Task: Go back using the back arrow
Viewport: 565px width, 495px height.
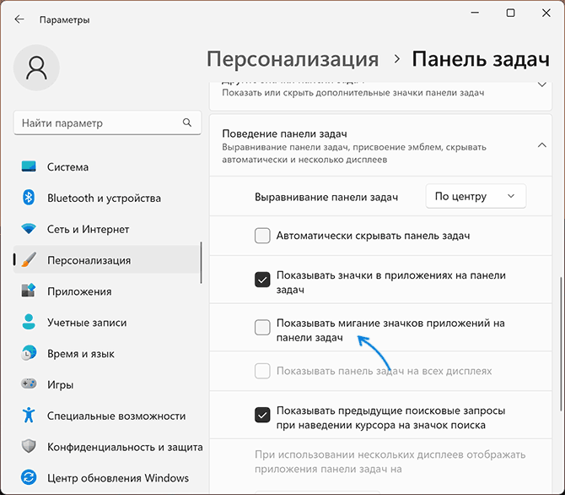Action: tap(19, 19)
